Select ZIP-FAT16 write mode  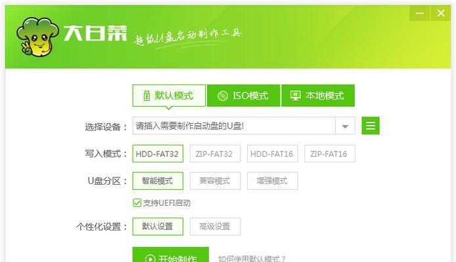[x=329, y=154]
